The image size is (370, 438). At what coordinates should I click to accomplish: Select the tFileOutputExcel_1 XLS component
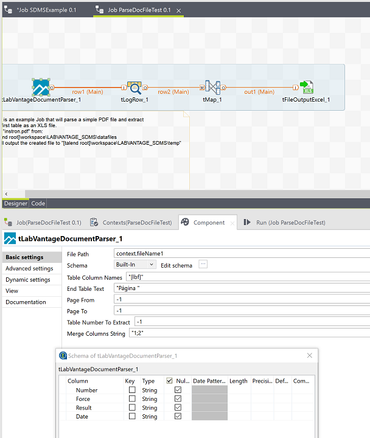[307, 87]
